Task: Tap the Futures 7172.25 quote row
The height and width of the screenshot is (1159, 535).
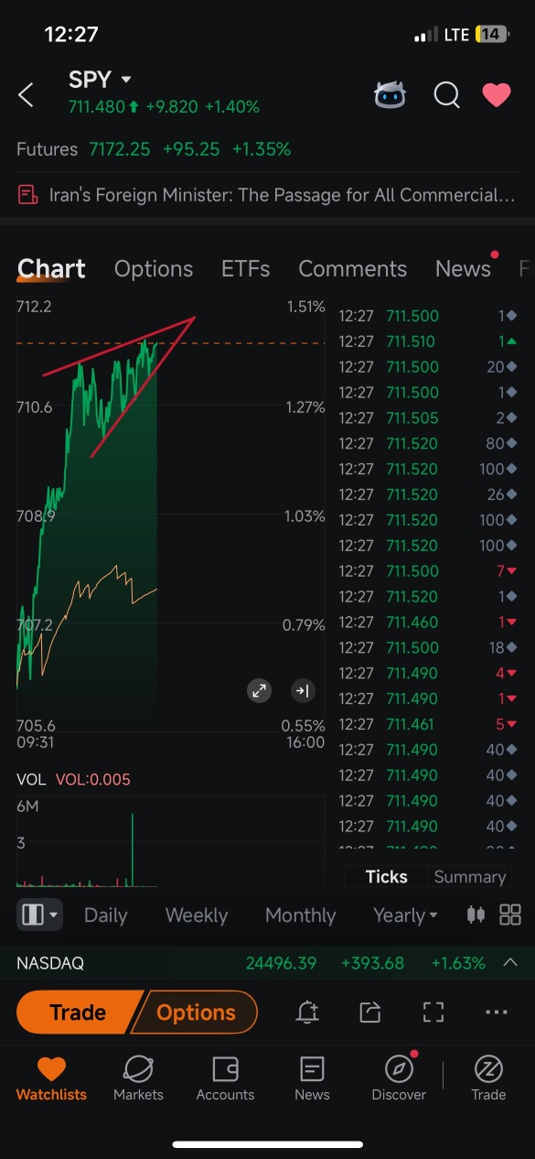Action: coord(154,148)
